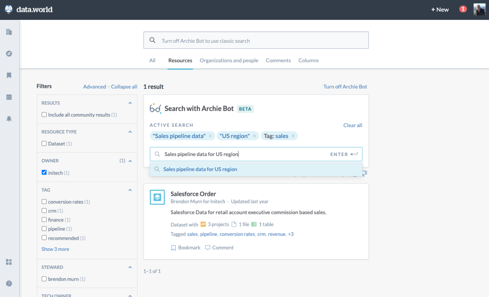Viewport: 489px width, 297px height.
Task: Click the sales tag link on the card
Action: [x=193, y=234]
